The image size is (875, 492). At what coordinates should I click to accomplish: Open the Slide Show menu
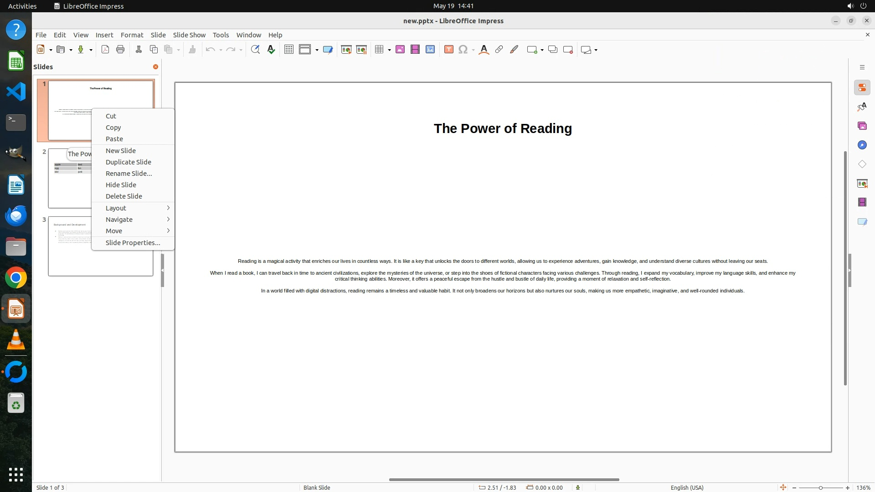(x=189, y=35)
